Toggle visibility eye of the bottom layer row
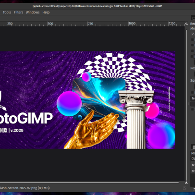The width and height of the screenshot is (195, 195). point(193,171)
